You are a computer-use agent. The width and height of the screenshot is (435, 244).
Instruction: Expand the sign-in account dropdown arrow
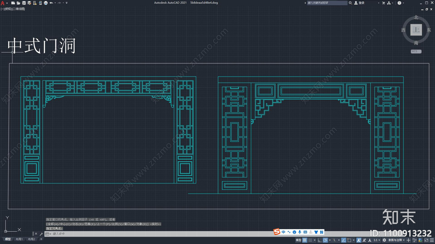(378, 3)
